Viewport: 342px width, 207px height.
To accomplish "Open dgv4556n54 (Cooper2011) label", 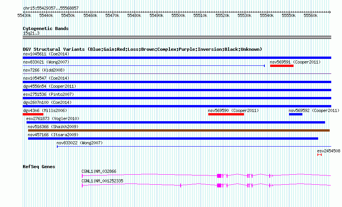I will coord(50,86).
